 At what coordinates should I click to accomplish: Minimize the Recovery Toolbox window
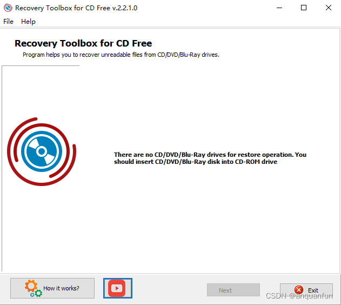point(279,8)
